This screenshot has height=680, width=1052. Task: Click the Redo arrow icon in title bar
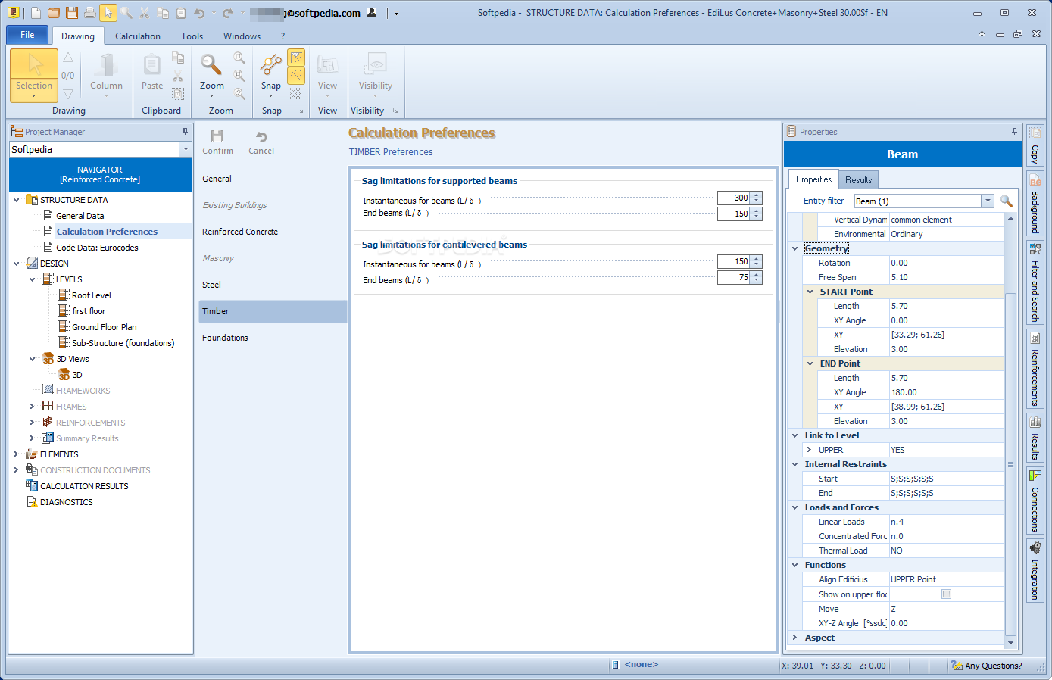227,13
